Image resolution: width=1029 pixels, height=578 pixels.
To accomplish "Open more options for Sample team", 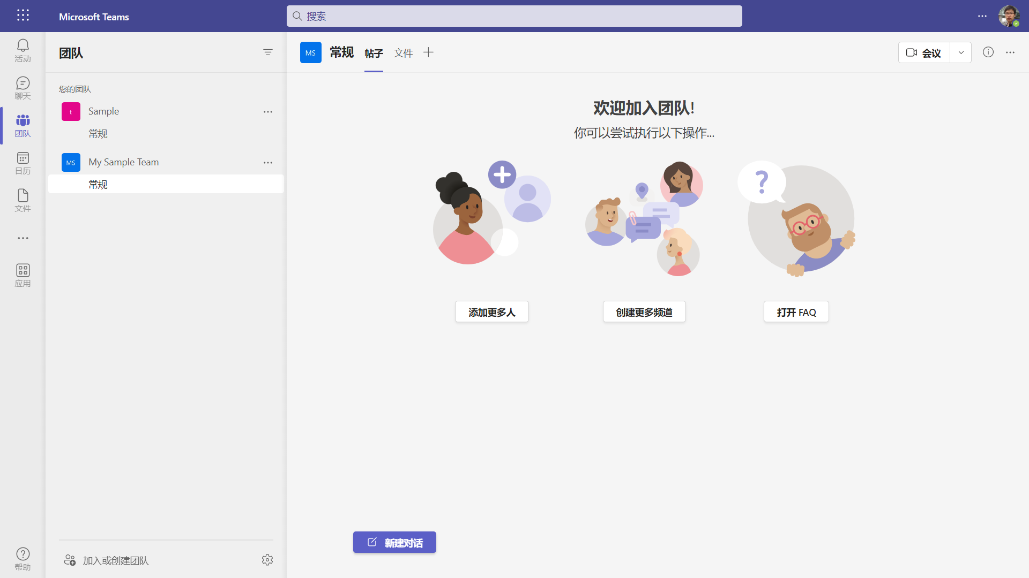I will point(268,111).
